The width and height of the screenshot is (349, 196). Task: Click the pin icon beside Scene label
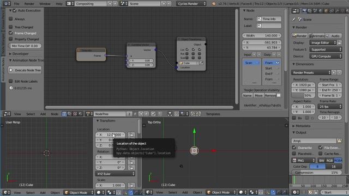coord(294,20)
